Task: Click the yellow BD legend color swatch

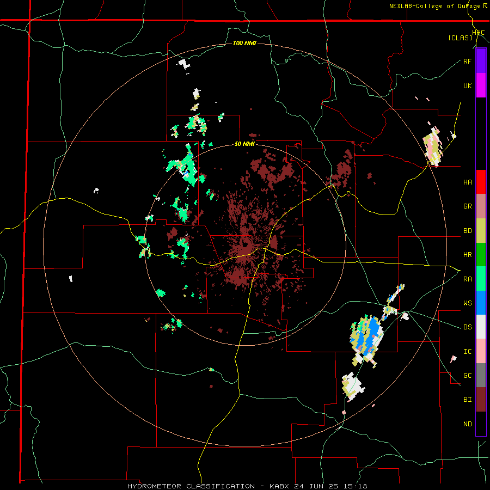Action: [x=481, y=231]
